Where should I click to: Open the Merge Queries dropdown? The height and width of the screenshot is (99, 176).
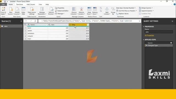click(146, 8)
